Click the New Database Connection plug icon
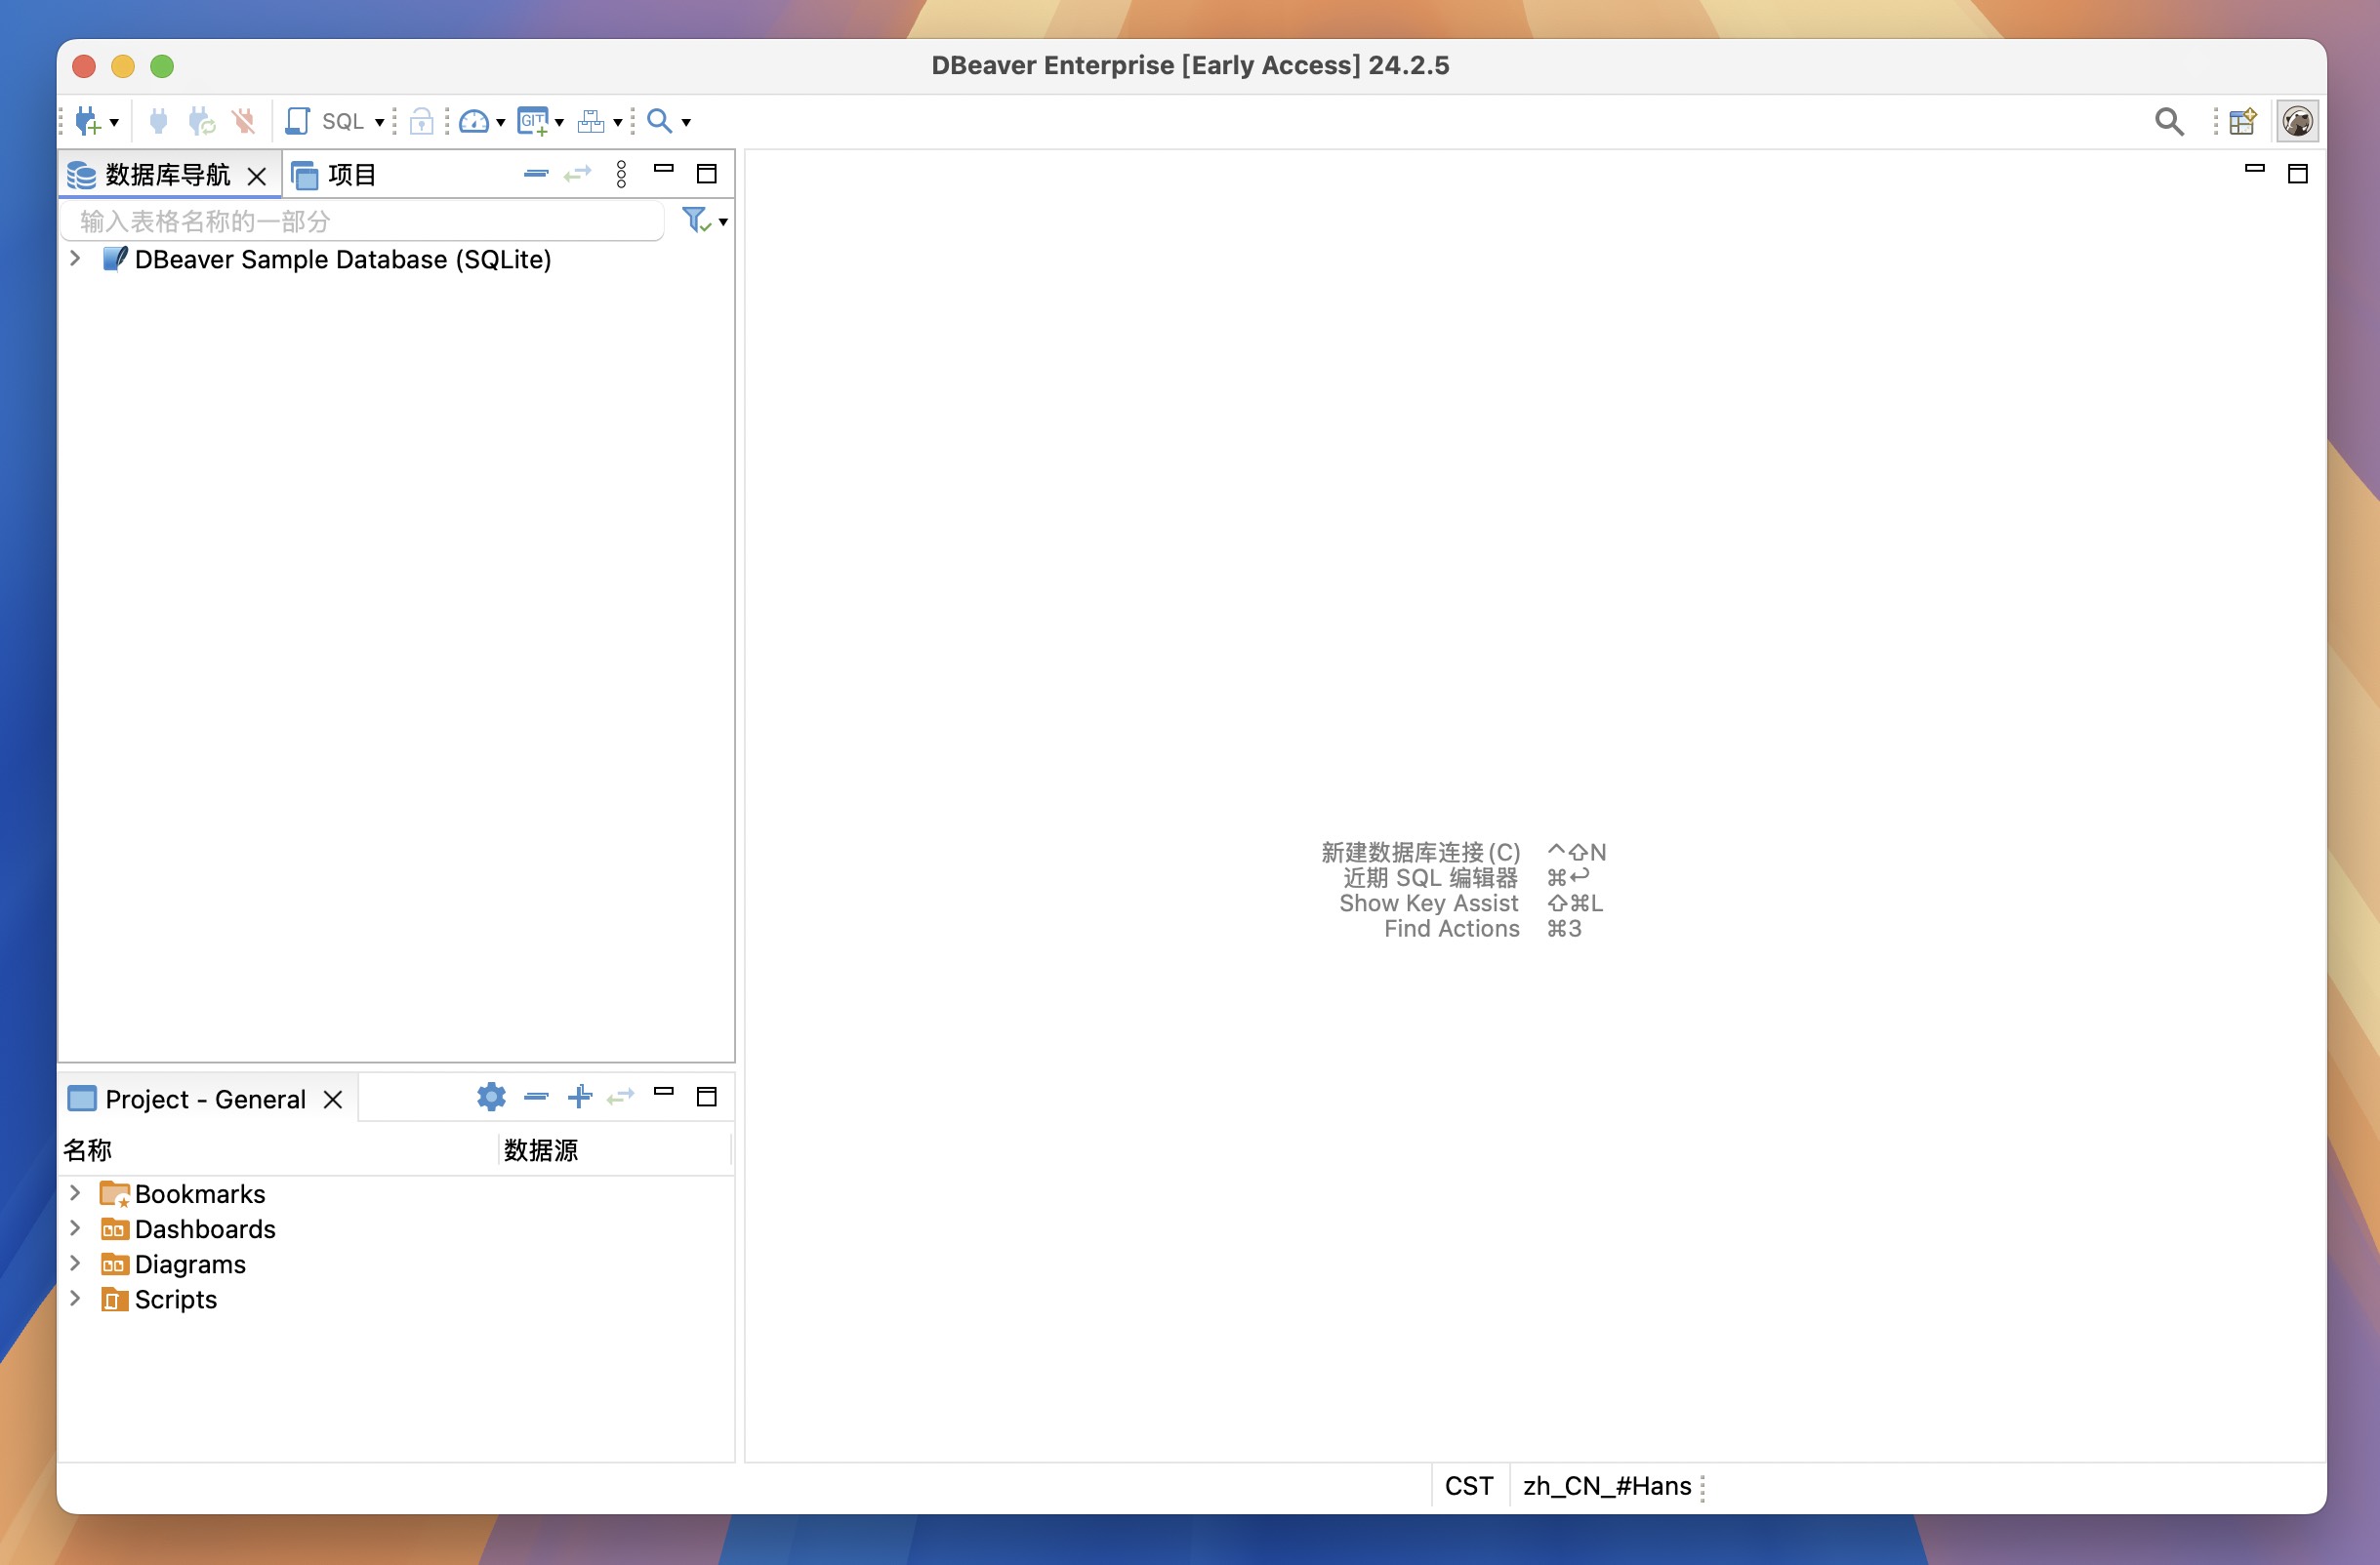Image resolution: width=2380 pixels, height=1565 pixels. coord(88,121)
